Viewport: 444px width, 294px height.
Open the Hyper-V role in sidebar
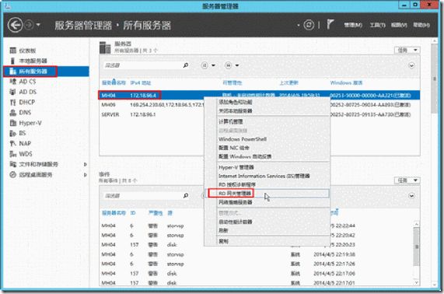tap(30, 123)
